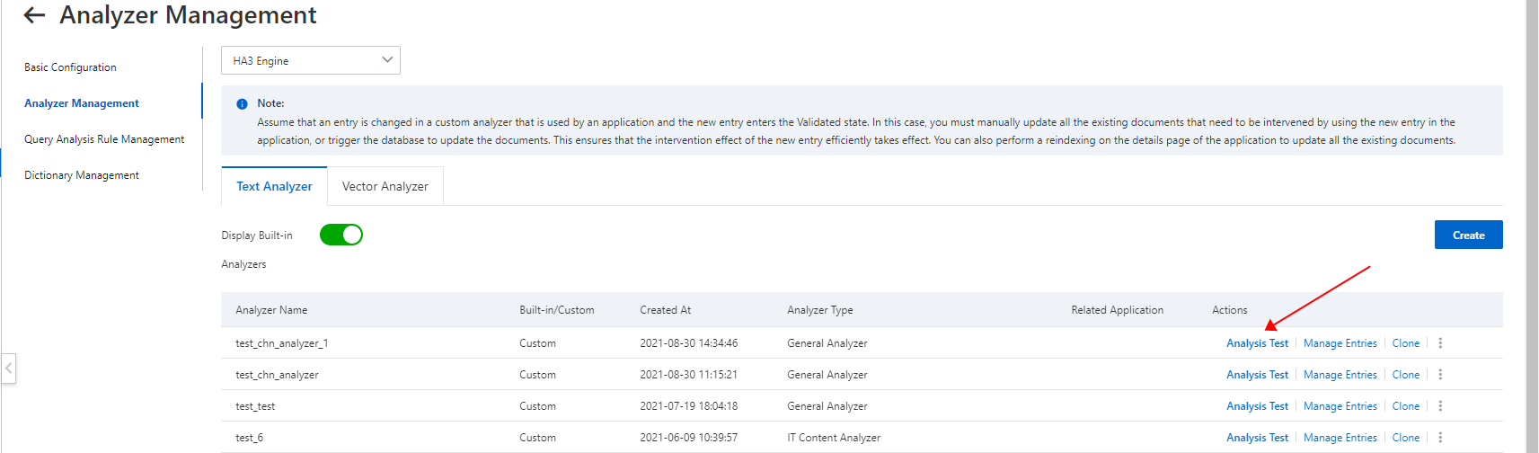Switch to the Vector Analyzer tab
The width and height of the screenshot is (1539, 453).
pos(385,186)
